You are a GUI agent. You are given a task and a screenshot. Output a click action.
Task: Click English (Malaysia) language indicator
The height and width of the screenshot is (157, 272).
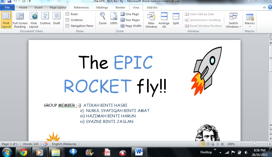(64, 144)
